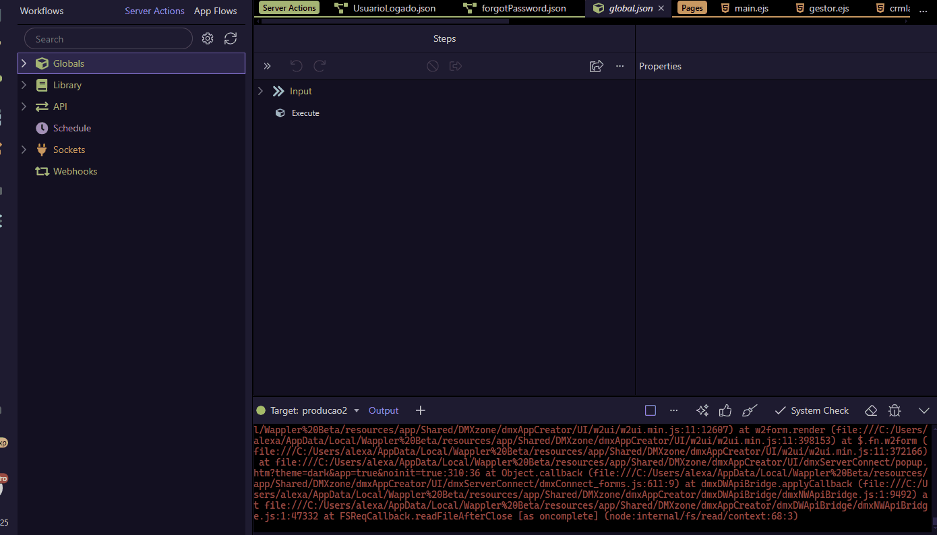
Task: Select the Schedule tree item
Action: (x=131, y=128)
